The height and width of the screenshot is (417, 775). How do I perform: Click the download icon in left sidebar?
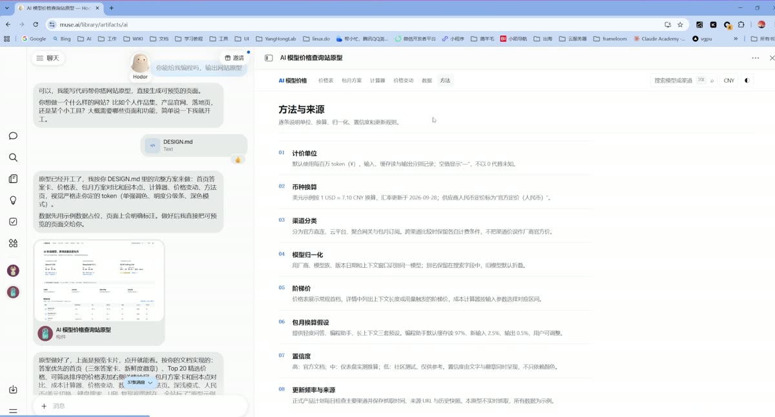[x=13, y=389]
